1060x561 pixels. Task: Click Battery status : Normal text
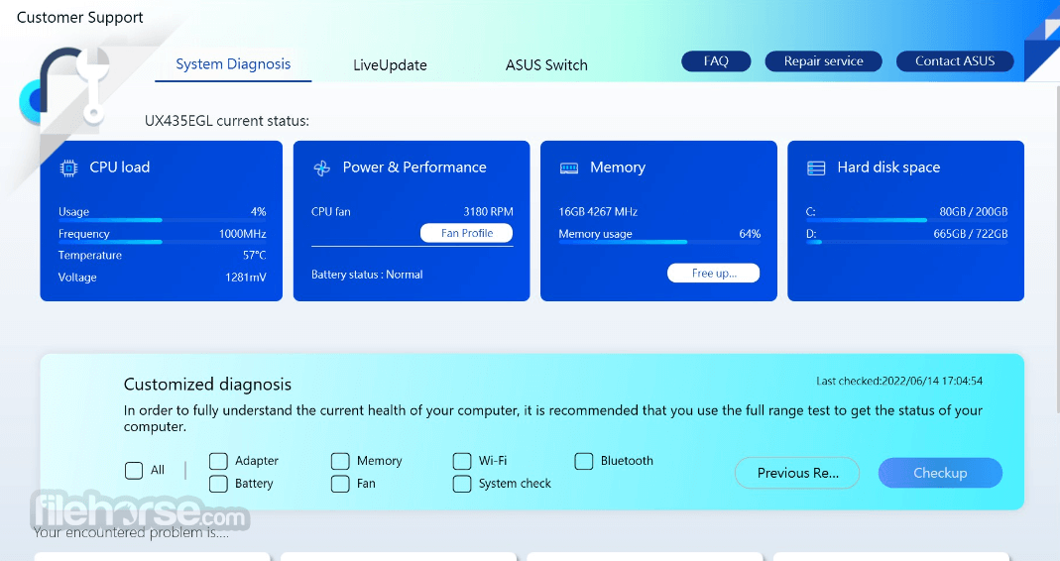click(x=367, y=275)
